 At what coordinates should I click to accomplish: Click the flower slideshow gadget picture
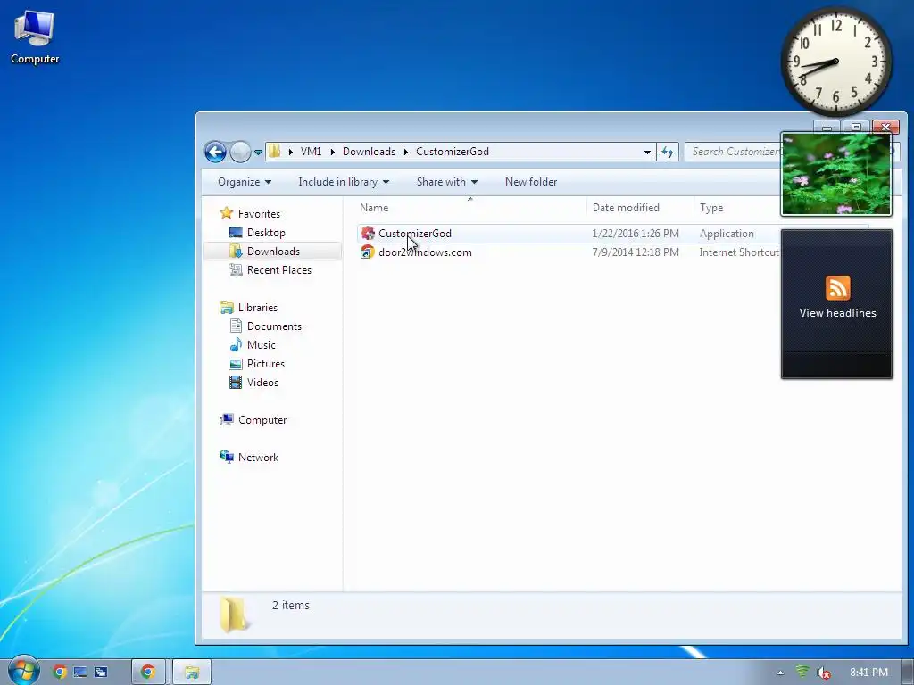pos(836,174)
